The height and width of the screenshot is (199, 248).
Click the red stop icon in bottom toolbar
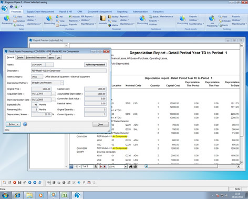15,183
